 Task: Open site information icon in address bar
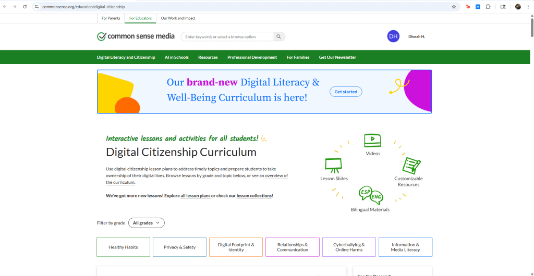click(37, 7)
